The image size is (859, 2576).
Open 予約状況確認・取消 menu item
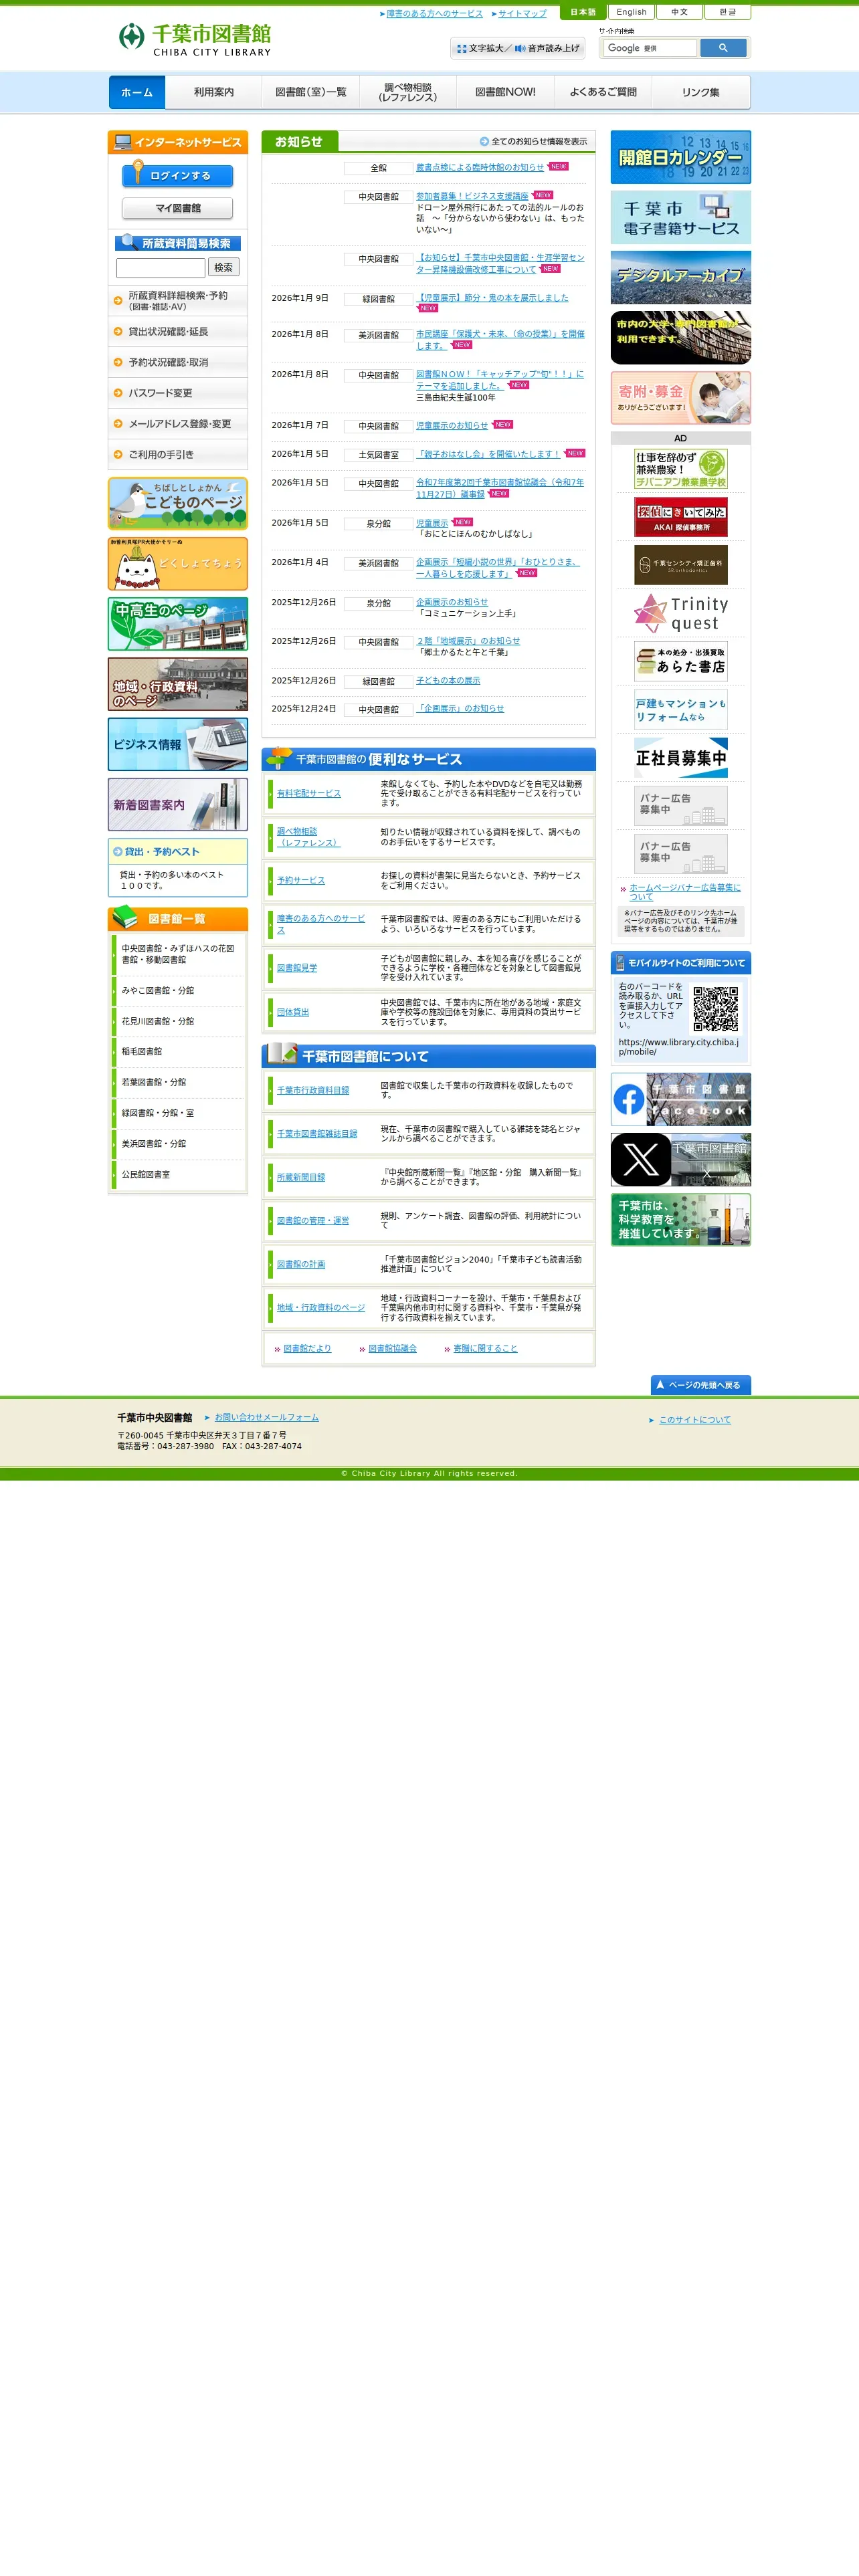(x=178, y=362)
